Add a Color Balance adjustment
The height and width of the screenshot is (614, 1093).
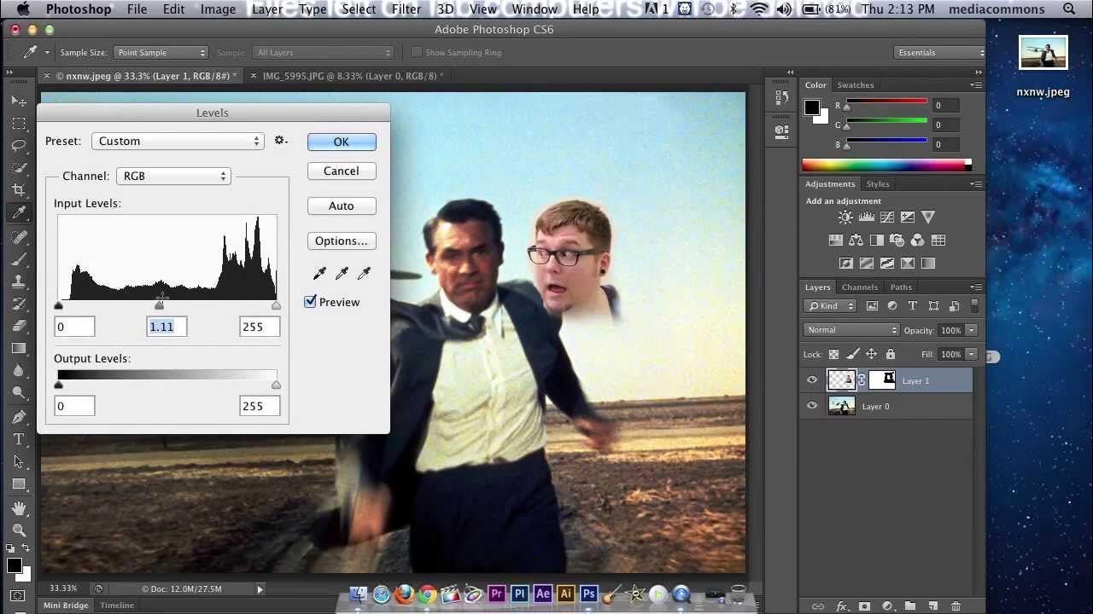[856, 240]
